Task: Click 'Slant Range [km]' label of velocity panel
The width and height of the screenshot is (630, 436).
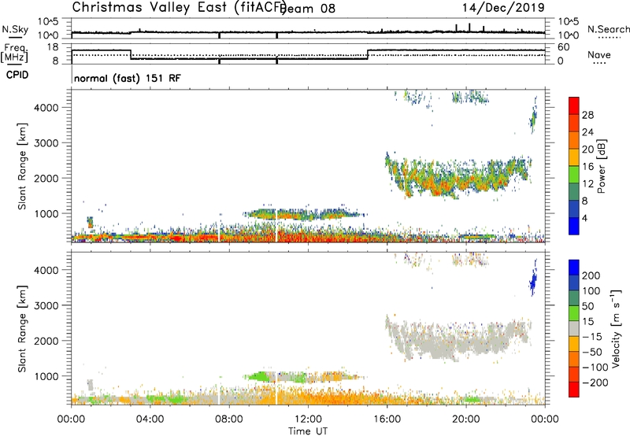Action: tap(22, 329)
